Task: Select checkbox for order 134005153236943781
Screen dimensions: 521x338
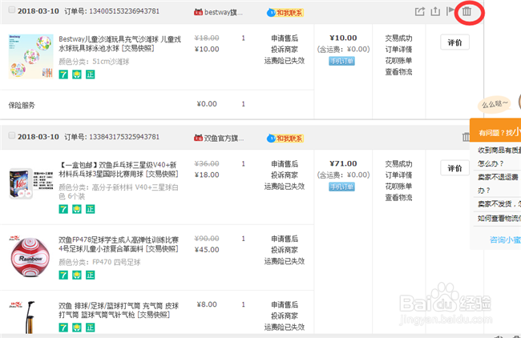Action: 12,10
